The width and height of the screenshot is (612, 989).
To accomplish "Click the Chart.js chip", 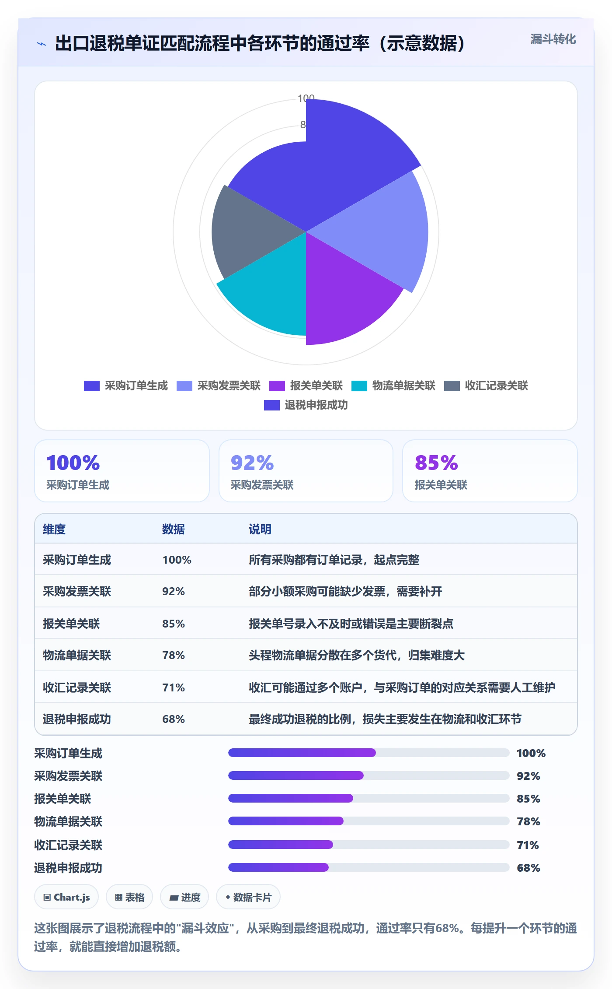I will tap(66, 897).
